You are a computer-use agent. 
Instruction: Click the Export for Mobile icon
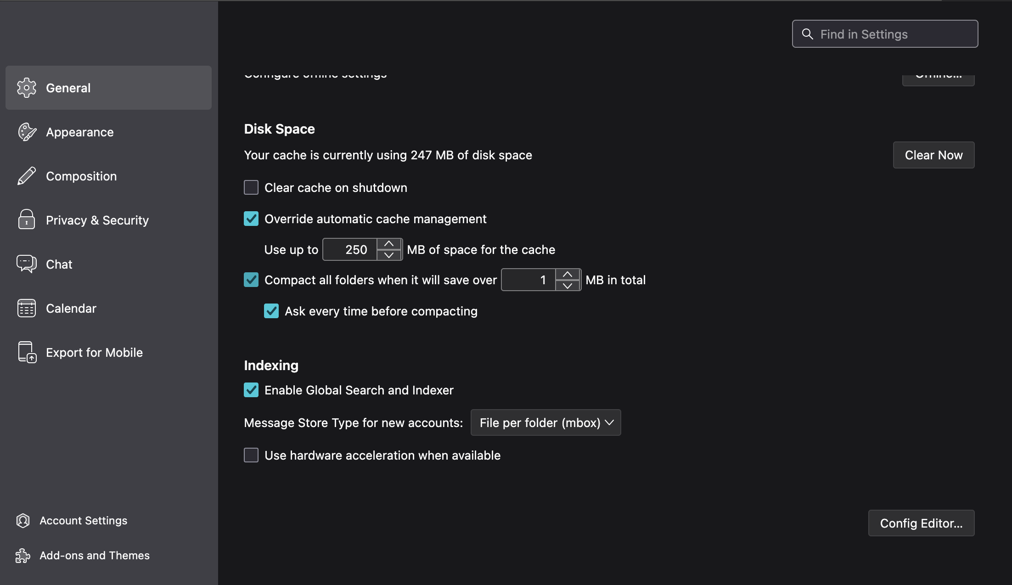[x=27, y=352]
